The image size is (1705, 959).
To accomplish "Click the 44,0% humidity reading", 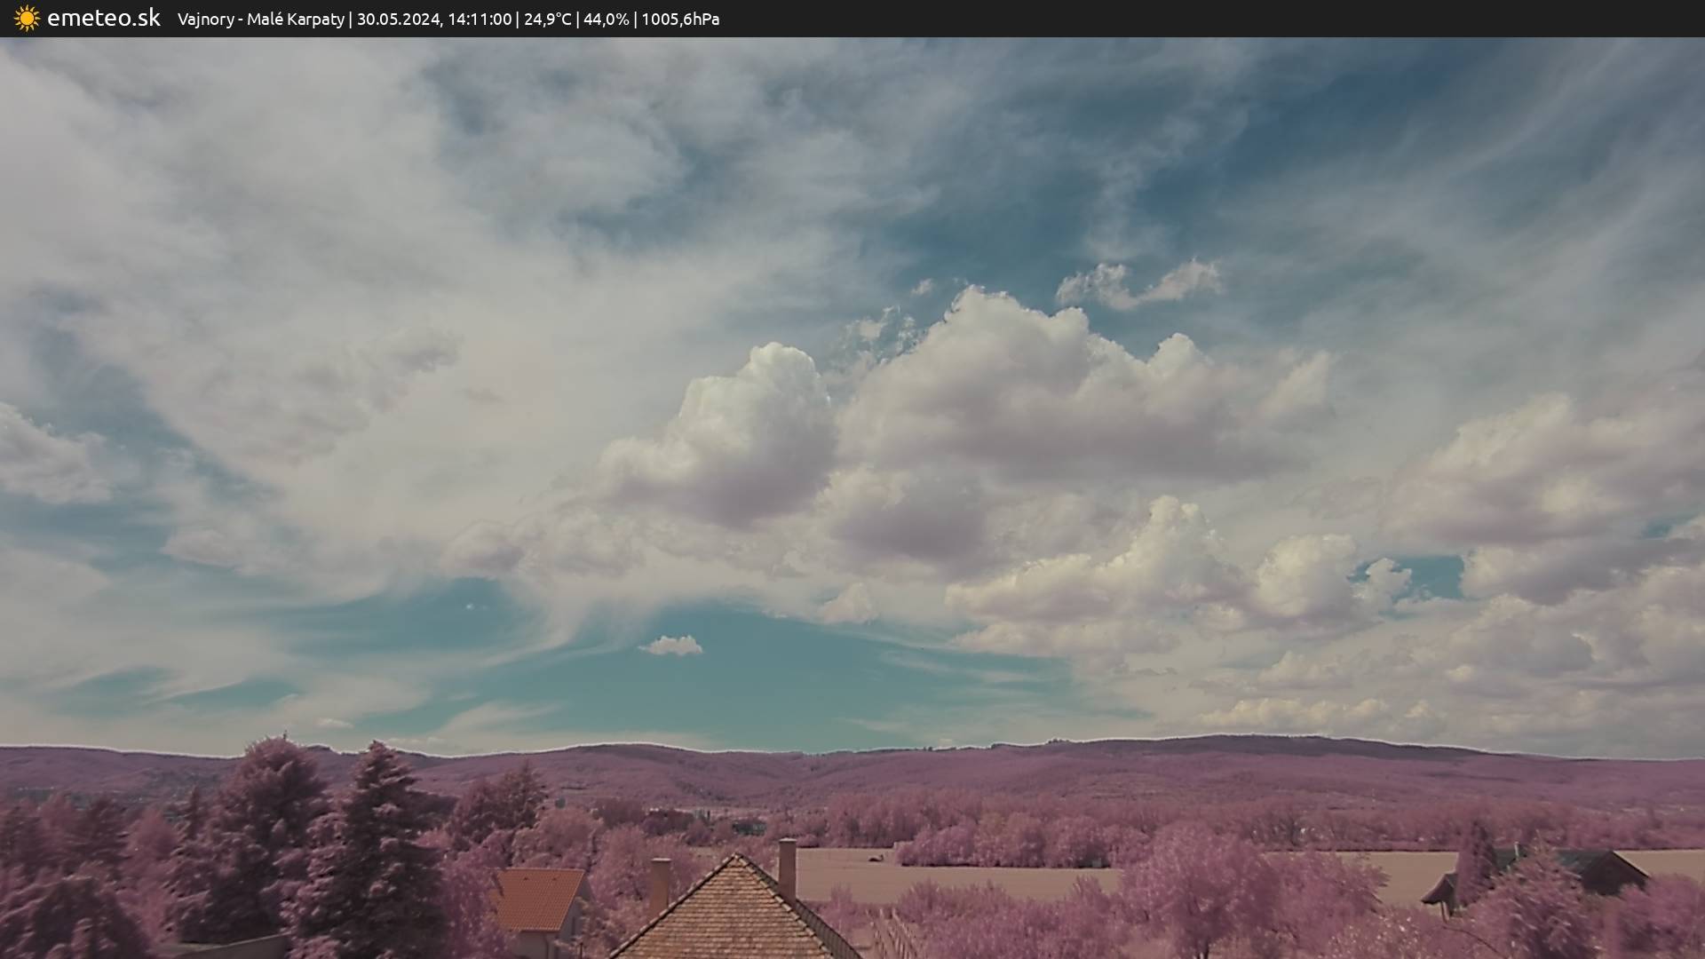I will (606, 20).
